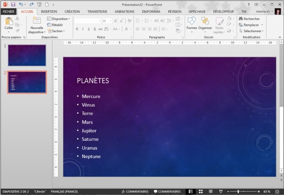284x195 pixels.
Task: Expand the Disposition layout dropdown
Action: pyautogui.click(x=59, y=19)
